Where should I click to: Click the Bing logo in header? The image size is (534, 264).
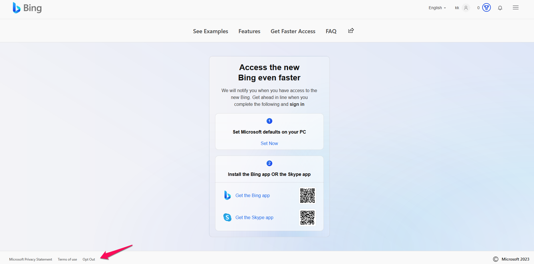[27, 8]
